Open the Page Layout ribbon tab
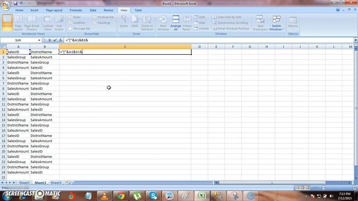358x201 pixels. pyautogui.click(x=54, y=10)
